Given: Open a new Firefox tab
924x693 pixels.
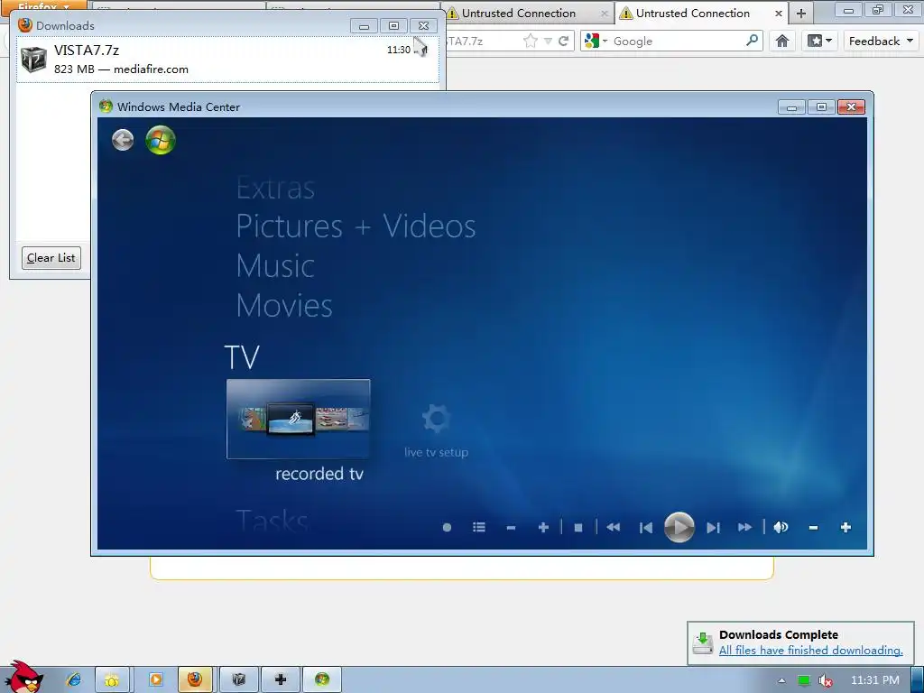Looking at the screenshot, I should [x=801, y=13].
